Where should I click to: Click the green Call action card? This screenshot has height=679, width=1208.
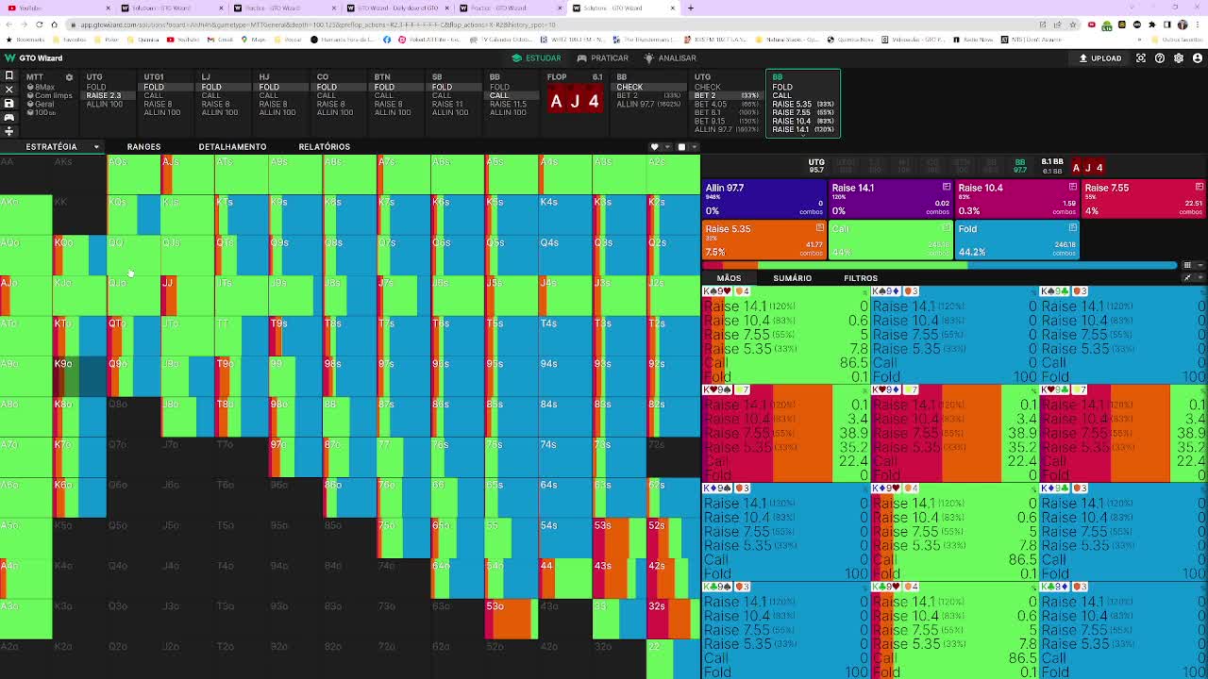tap(891, 240)
